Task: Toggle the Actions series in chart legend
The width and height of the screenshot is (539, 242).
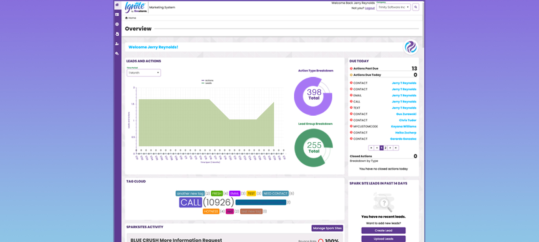Action: point(207,80)
